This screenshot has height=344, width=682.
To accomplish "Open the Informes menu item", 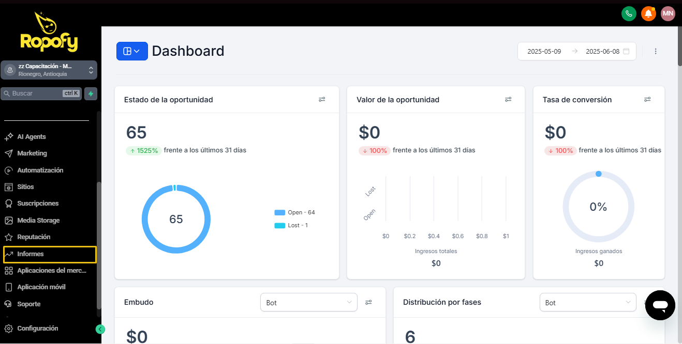I will click(50, 254).
